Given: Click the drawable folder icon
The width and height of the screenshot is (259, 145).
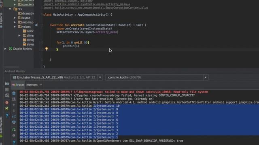Looking at the screenshot, I should 20,13.
